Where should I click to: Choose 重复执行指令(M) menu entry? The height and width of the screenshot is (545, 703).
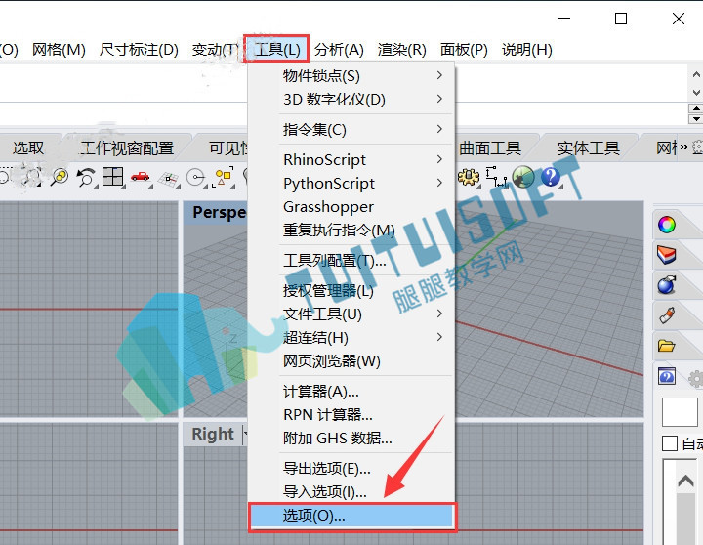click(351, 231)
